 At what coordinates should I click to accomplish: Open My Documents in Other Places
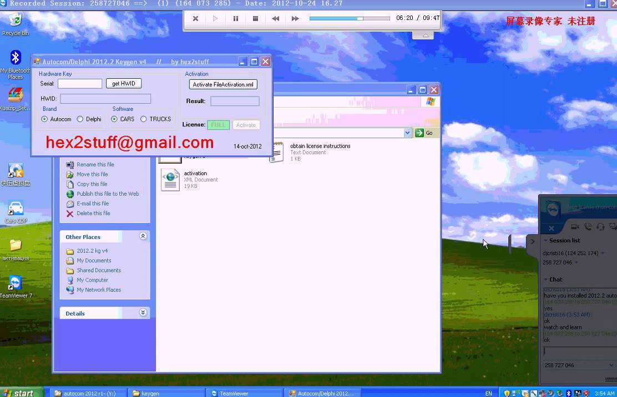pyautogui.click(x=94, y=261)
